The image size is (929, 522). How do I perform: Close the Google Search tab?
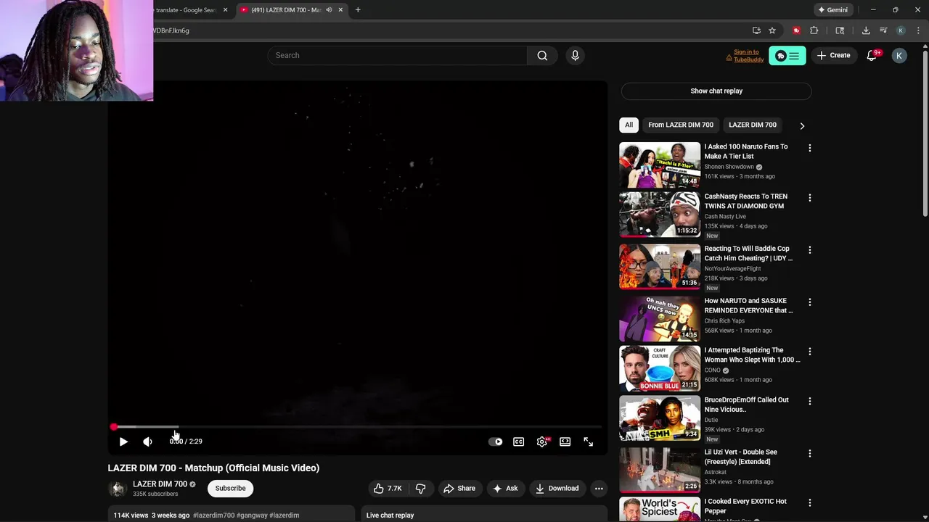coord(225,10)
